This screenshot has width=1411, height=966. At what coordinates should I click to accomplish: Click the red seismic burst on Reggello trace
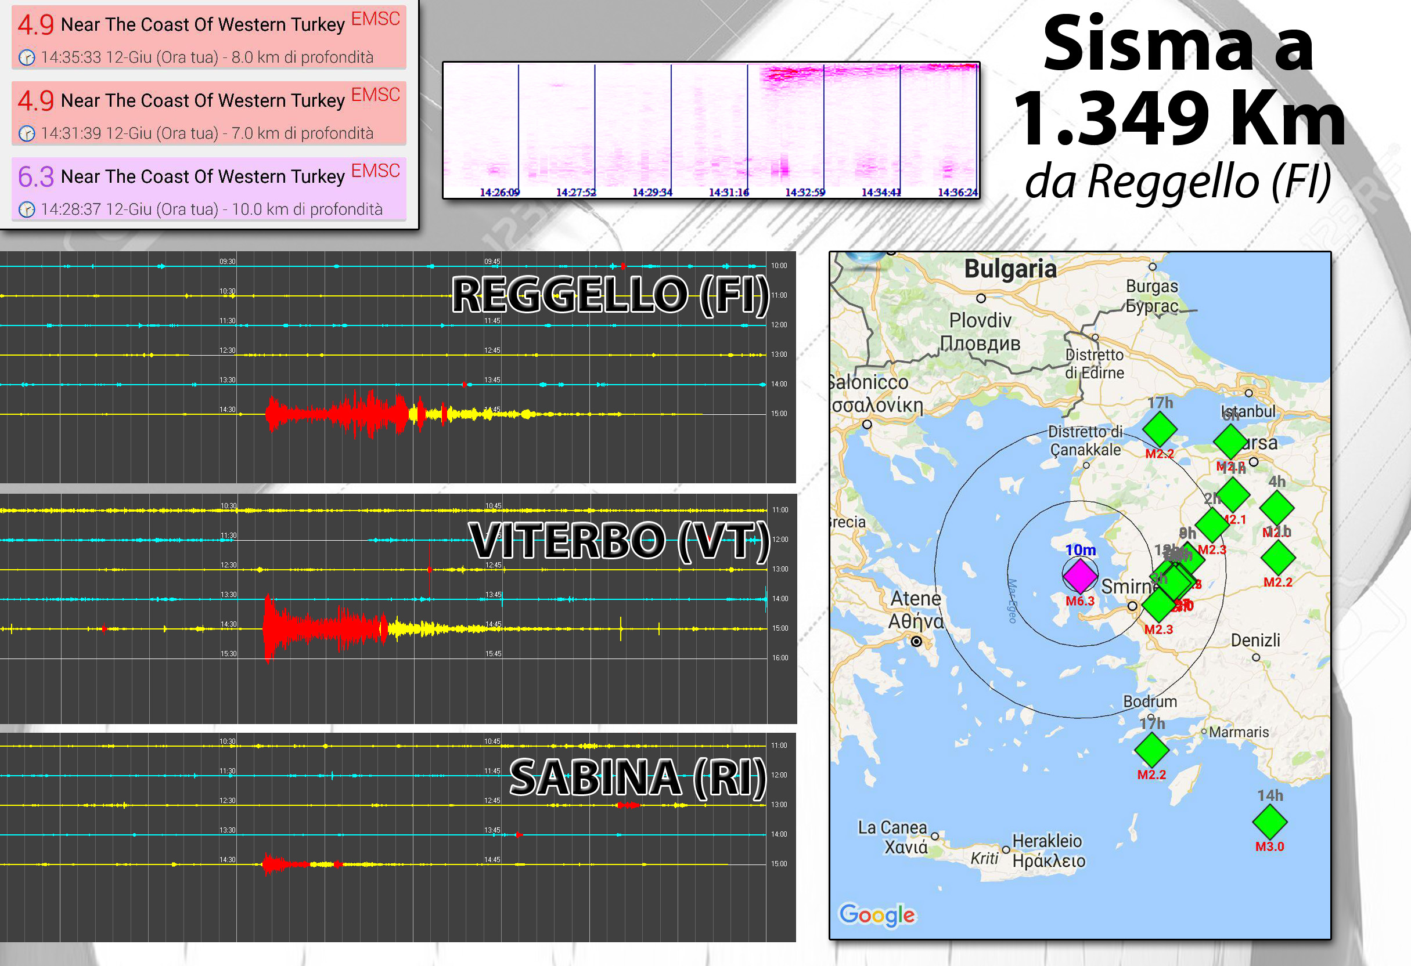[337, 414]
